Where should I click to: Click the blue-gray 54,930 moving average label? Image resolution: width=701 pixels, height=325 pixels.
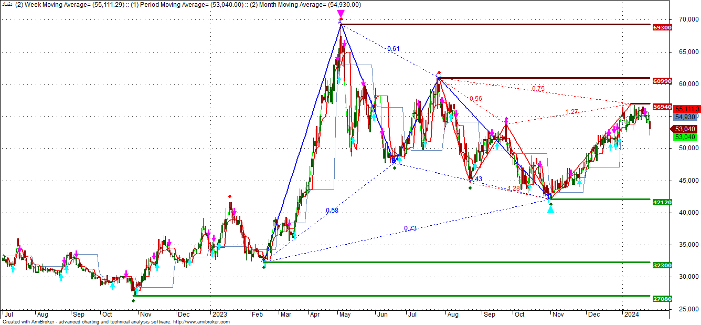(x=685, y=117)
